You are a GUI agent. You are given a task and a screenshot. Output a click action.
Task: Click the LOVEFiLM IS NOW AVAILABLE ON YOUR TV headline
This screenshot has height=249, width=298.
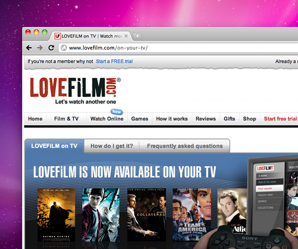tap(125, 172)
